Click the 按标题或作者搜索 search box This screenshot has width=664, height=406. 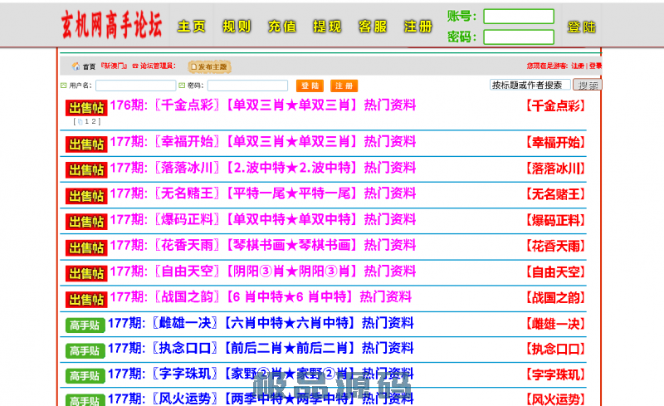click(530, 85)
